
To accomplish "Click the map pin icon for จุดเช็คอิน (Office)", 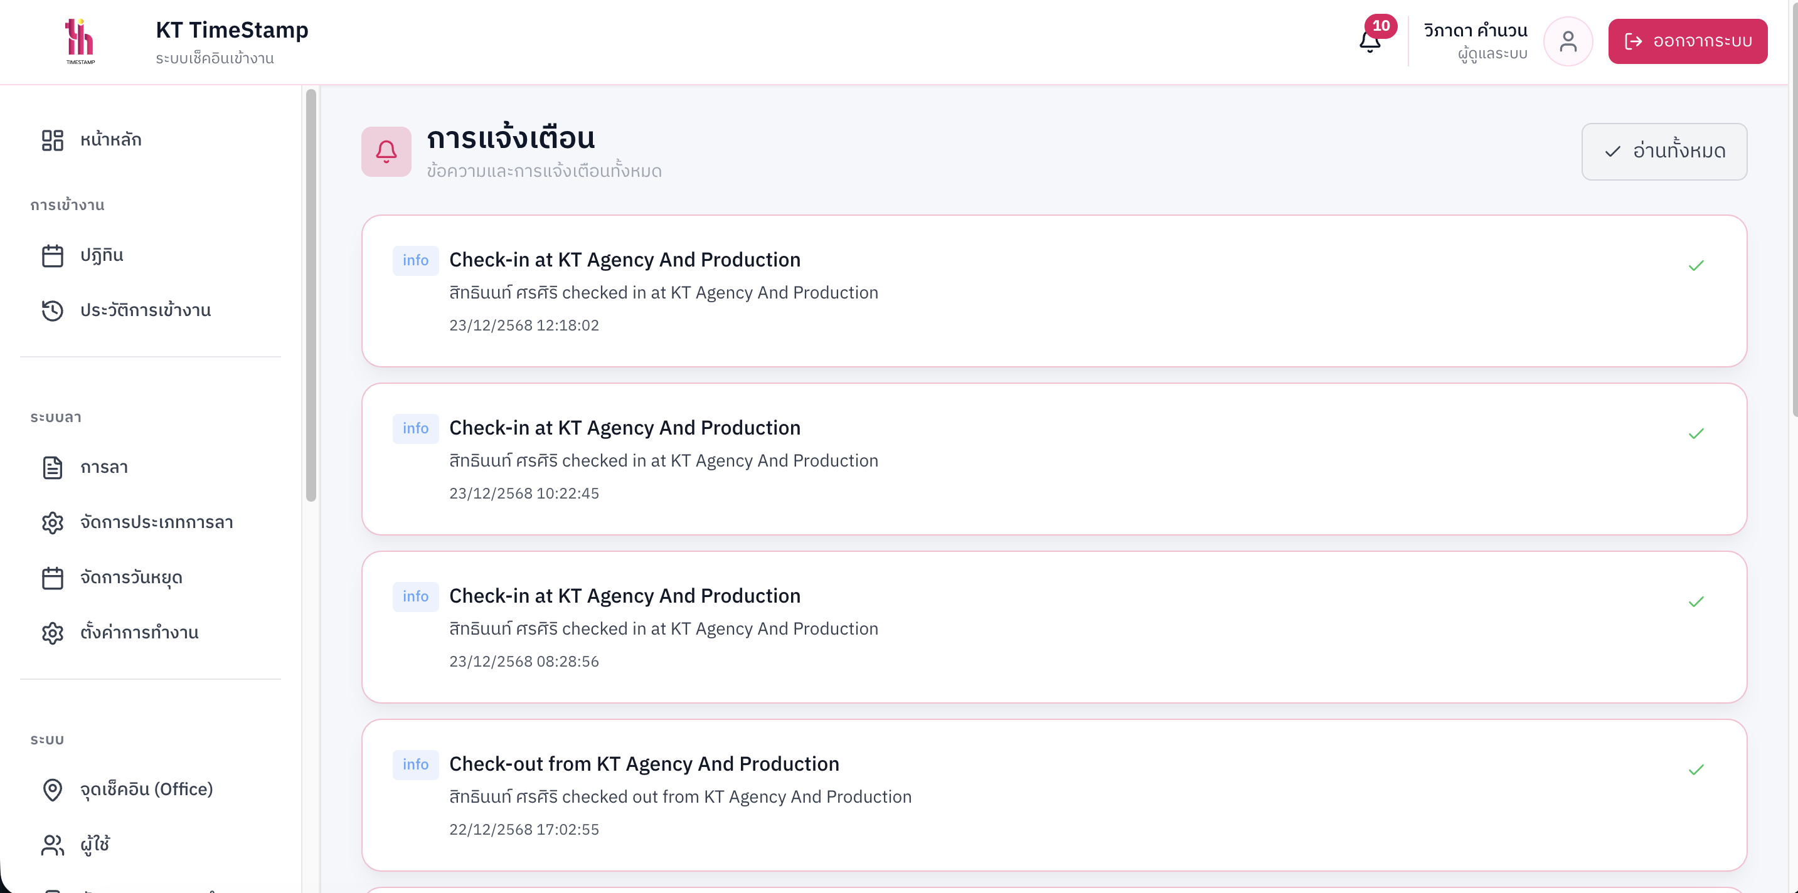I will click(52, 789).
